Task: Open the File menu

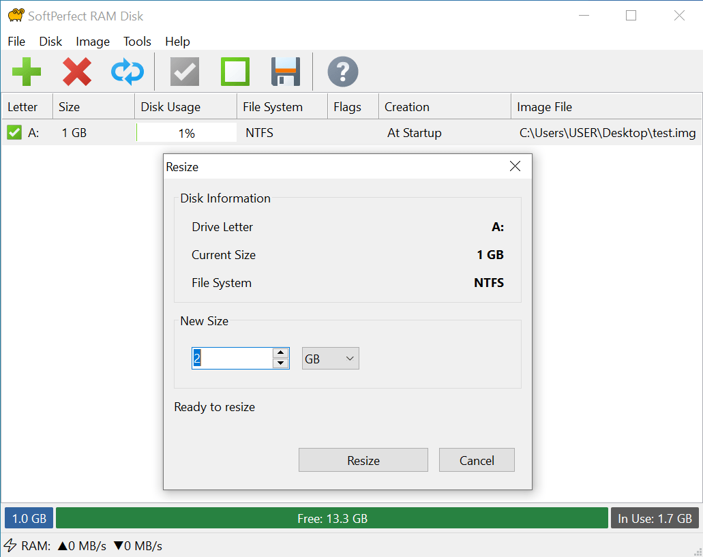Action: (16, 42)
